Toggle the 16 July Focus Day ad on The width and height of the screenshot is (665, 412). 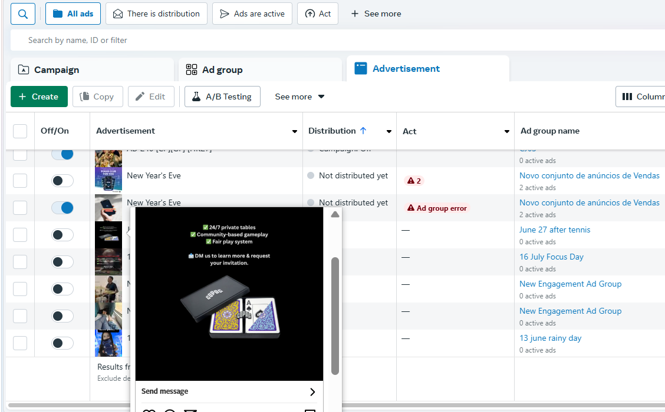tap(62, 262)
